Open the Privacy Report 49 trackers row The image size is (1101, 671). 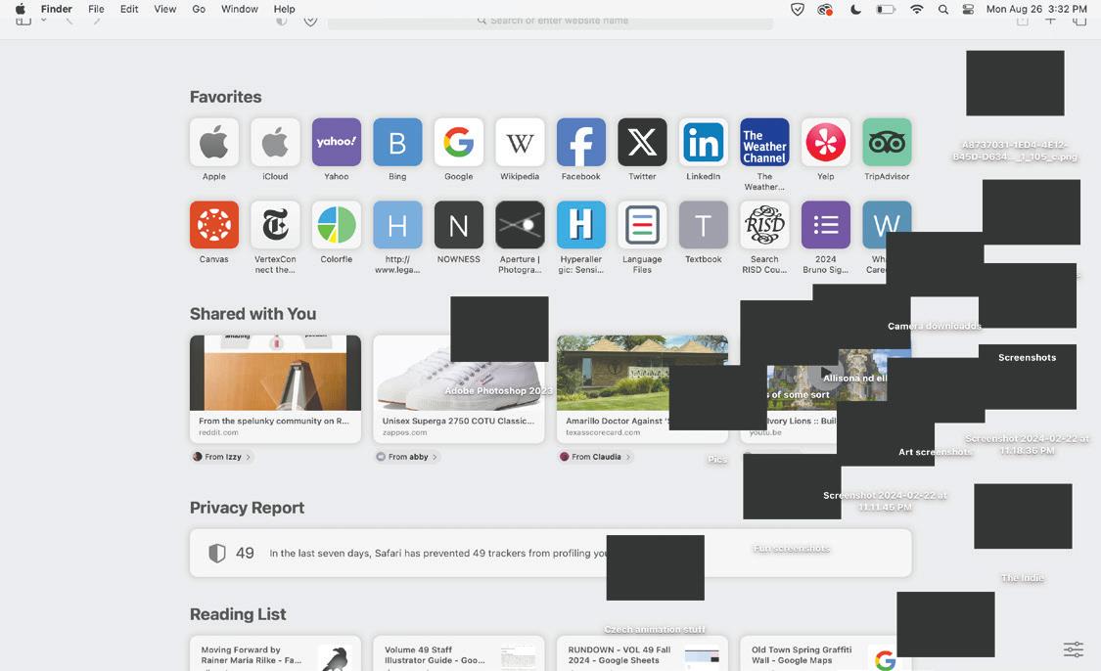[x=550, y=553]
